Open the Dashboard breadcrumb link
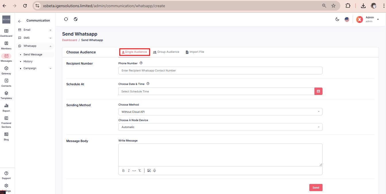Image resolution: width=386 pixels, height=194 pixels. tap(70, 40)
